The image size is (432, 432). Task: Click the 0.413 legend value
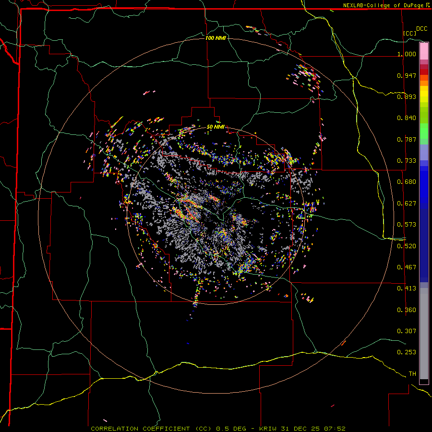[407, 288]
